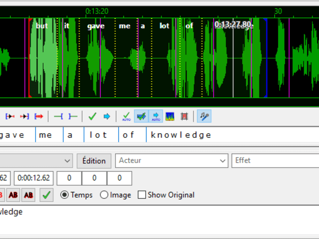Click the green checkmark beside the AB buttons

click(x=47, y=195)
